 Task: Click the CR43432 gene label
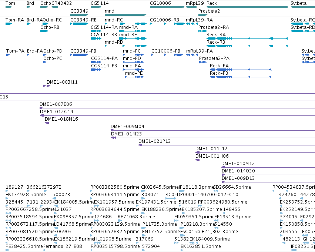61,3
